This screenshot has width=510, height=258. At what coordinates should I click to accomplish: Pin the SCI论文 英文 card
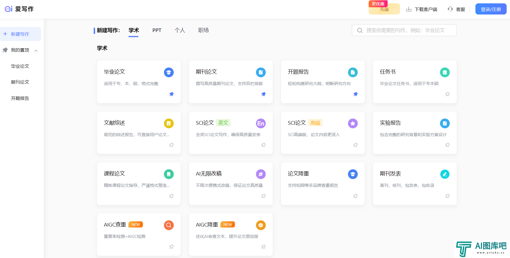[x=264, y=145]
